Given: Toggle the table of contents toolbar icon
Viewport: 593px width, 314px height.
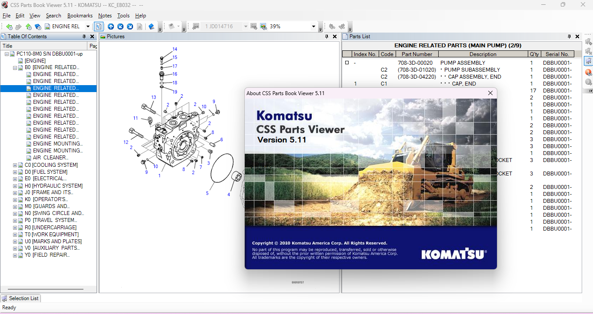Looking at the screenshot, I should pos(99,26).
